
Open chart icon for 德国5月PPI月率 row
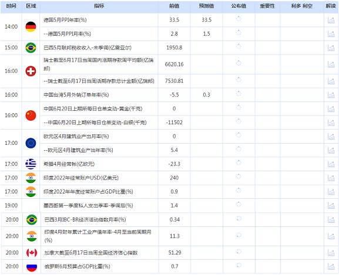[331, 34]
